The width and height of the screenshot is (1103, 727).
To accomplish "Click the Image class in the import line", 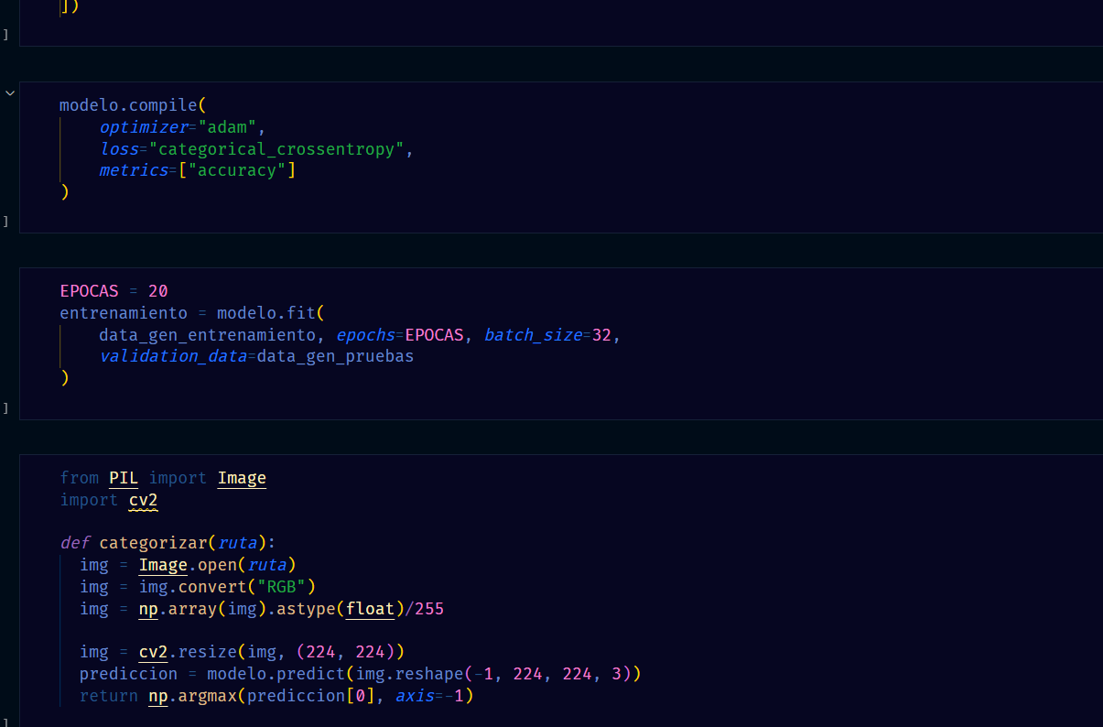I will [x=242, y=478].
